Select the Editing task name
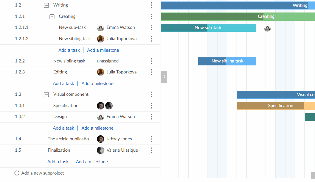The height and width of the screenshot is (182, 315). (60, 72)
